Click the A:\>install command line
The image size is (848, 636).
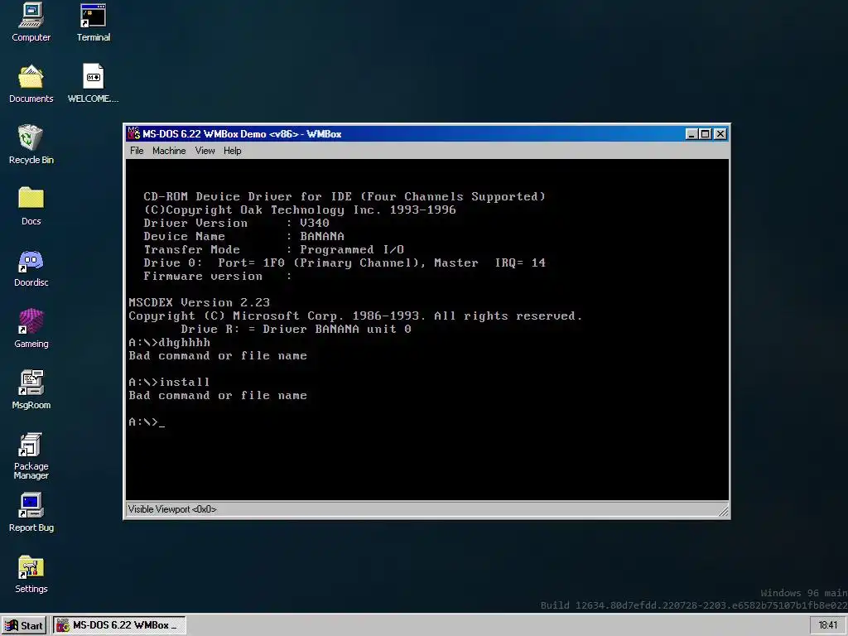(x=169, y=383)
